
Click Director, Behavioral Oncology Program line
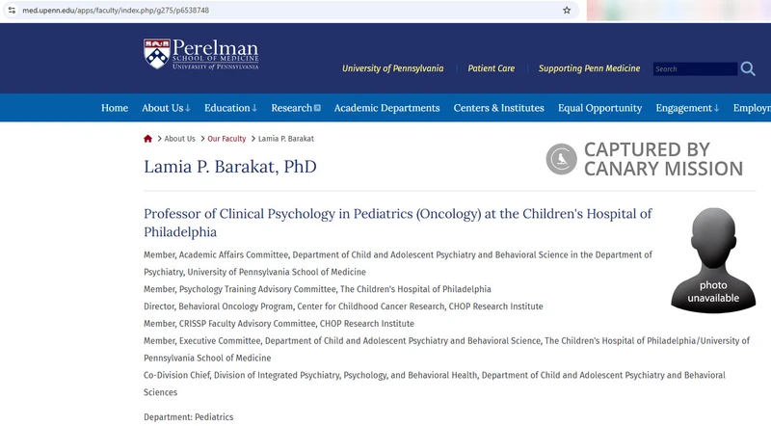[343, 306]
